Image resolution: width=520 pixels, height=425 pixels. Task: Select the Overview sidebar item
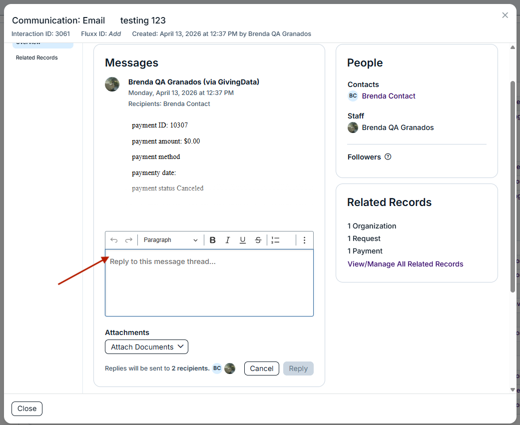(x=43, y=44)
